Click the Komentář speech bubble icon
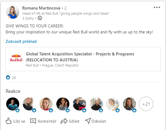The image size is (166, 130). 33,121
